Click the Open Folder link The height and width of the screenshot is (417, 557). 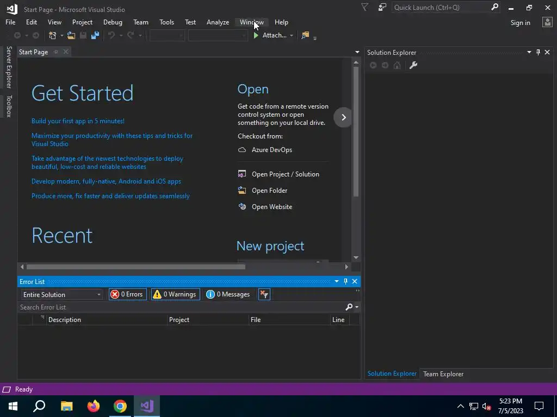click(x=269, y=191)
